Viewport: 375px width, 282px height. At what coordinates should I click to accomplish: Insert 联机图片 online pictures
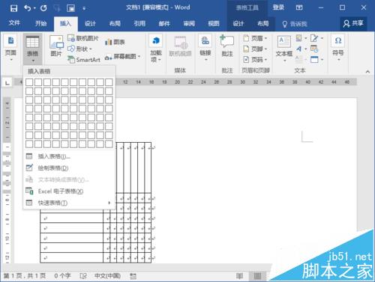(x=83, y=38)
